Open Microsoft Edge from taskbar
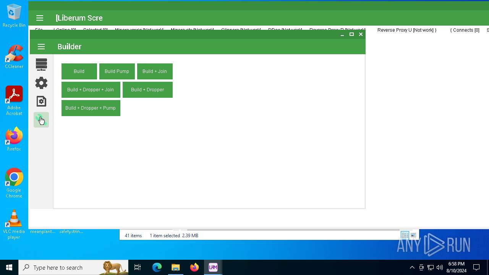Image resolution: width=489 pixels, height=275 pixels. [157, 267]
